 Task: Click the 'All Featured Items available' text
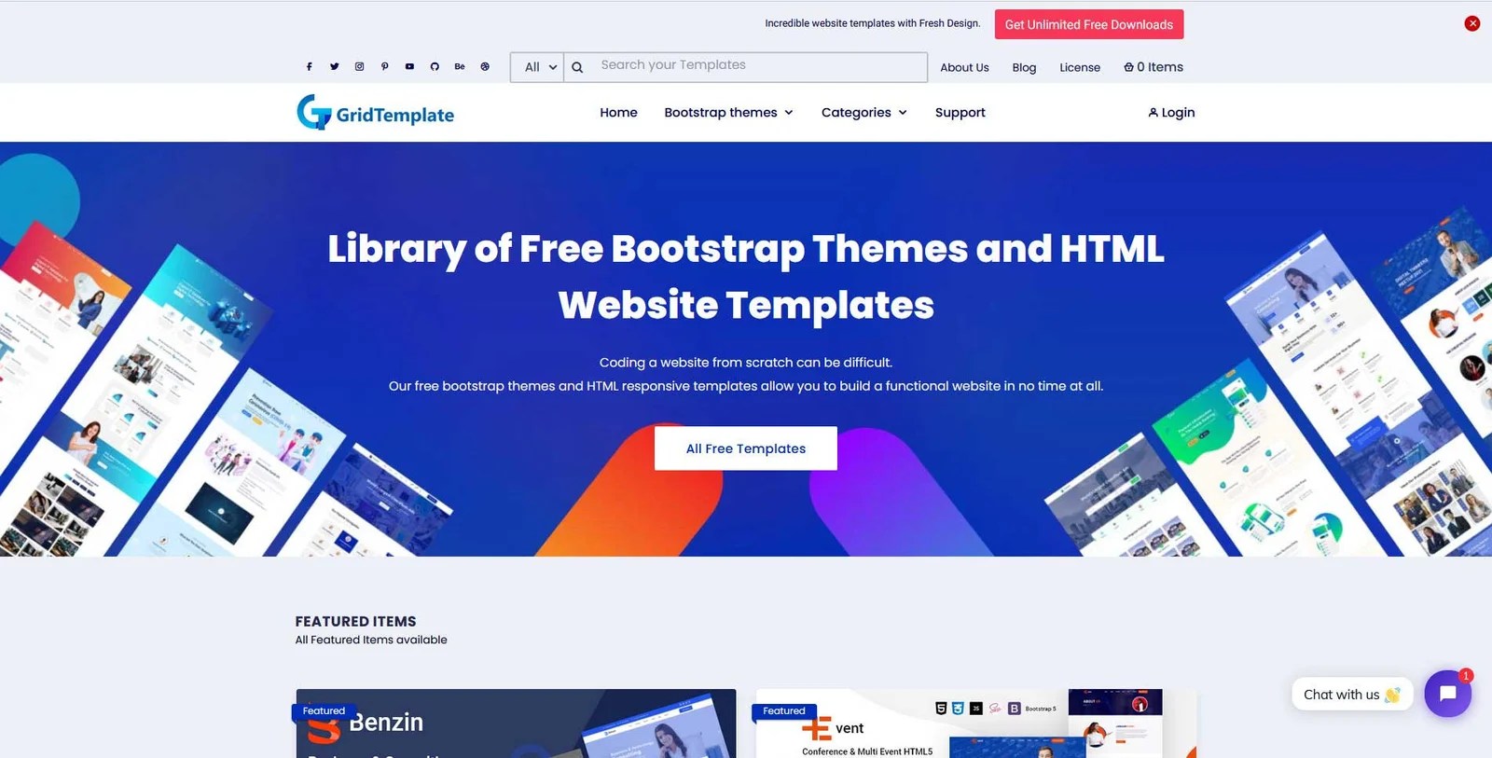point(371,640)
